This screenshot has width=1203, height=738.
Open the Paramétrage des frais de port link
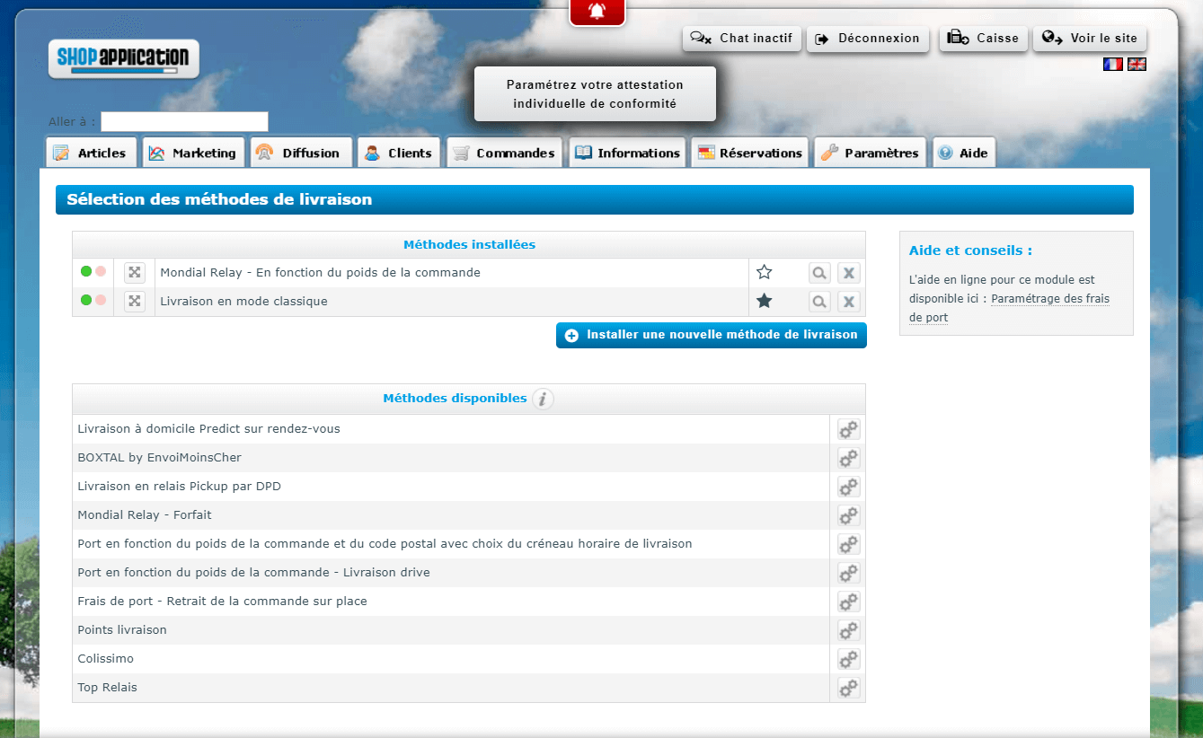(1049, 299)
